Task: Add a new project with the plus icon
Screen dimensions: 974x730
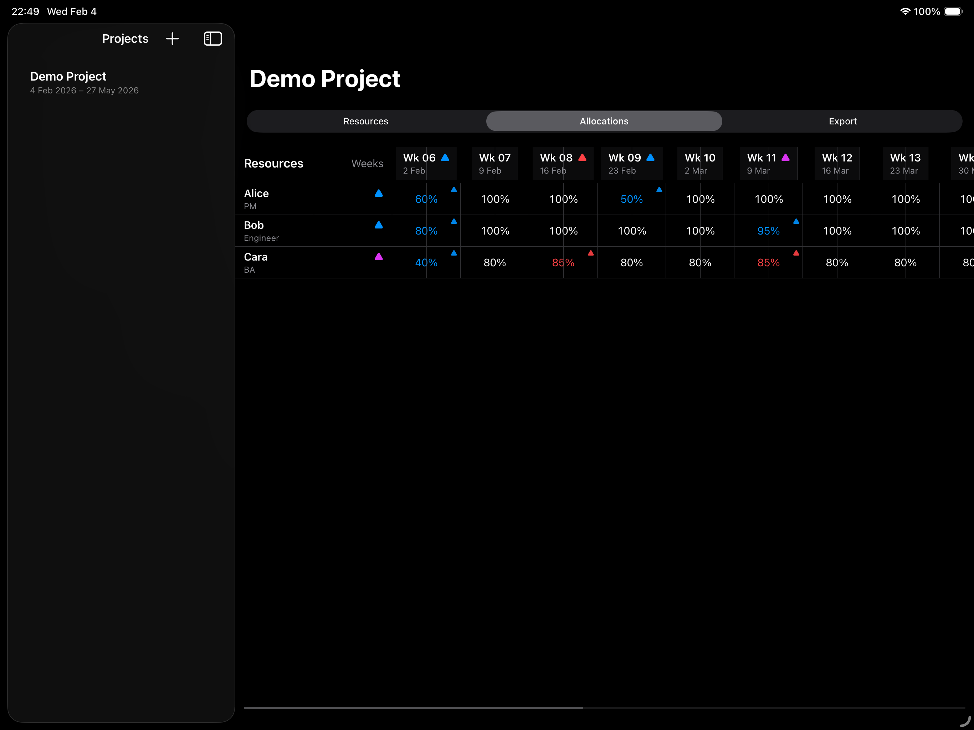Action: (173, 39)
